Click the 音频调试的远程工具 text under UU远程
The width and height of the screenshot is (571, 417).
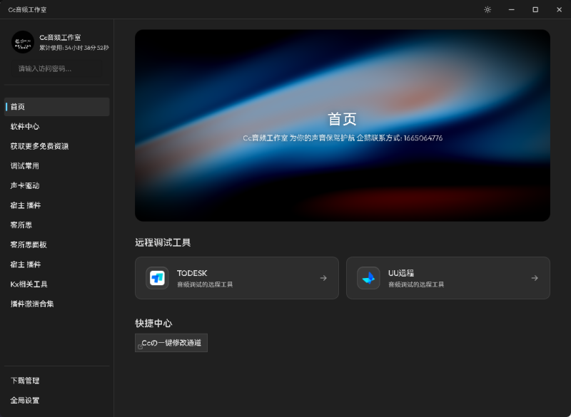(x=416, y=284)
